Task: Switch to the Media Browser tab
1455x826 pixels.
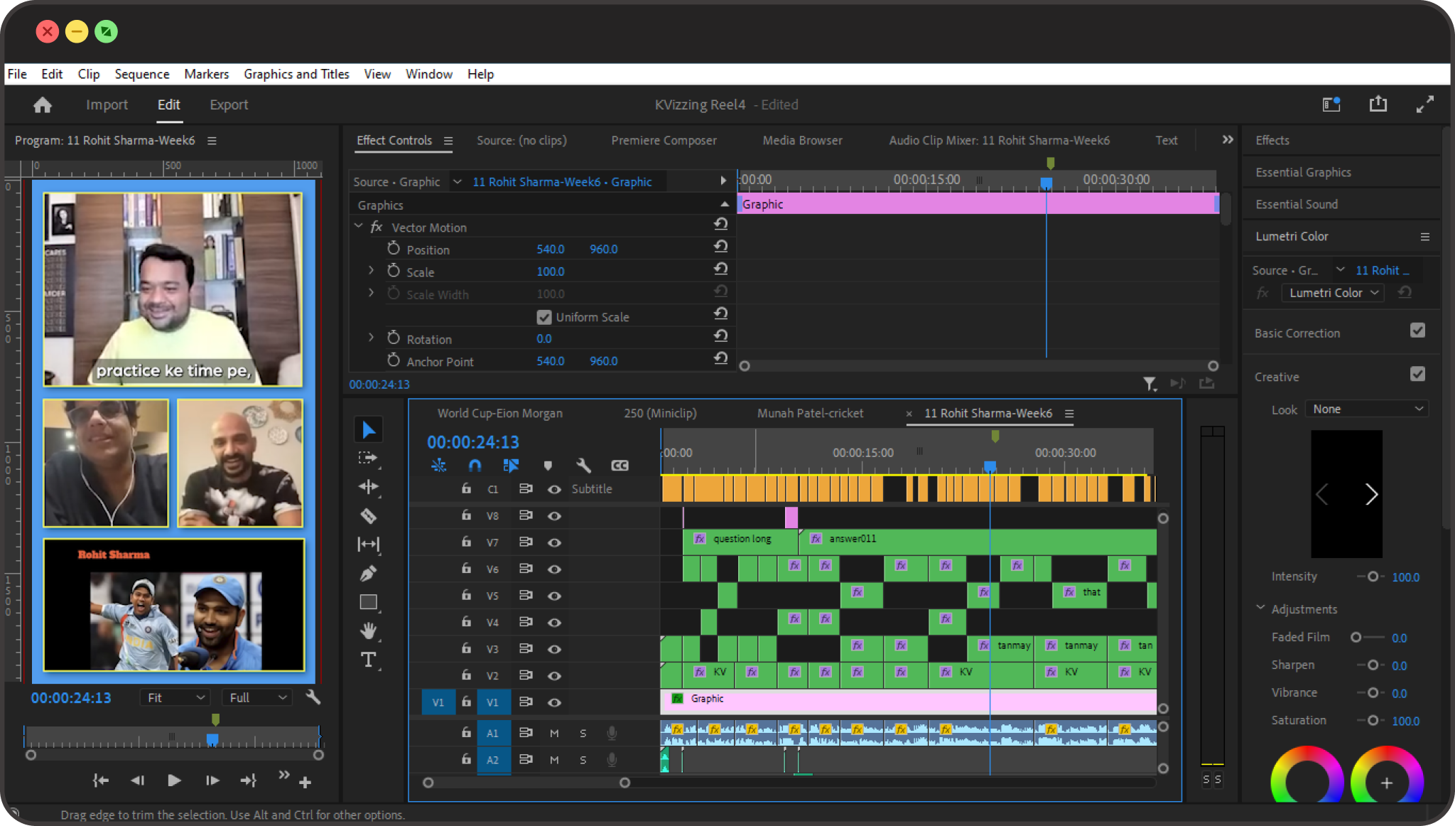Action: pos(802,141)
